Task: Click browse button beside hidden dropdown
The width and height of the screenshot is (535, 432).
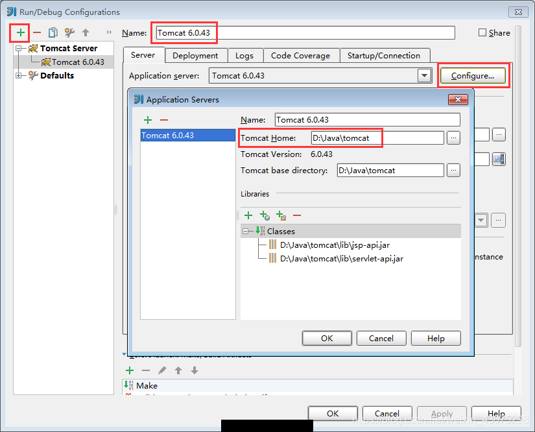Action: pos(498,220)
